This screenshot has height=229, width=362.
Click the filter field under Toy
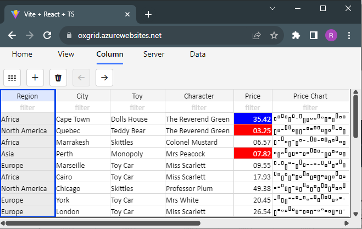(x=137, y=107)
